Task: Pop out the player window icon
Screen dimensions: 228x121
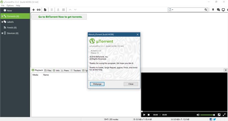Action: (219, 115)
